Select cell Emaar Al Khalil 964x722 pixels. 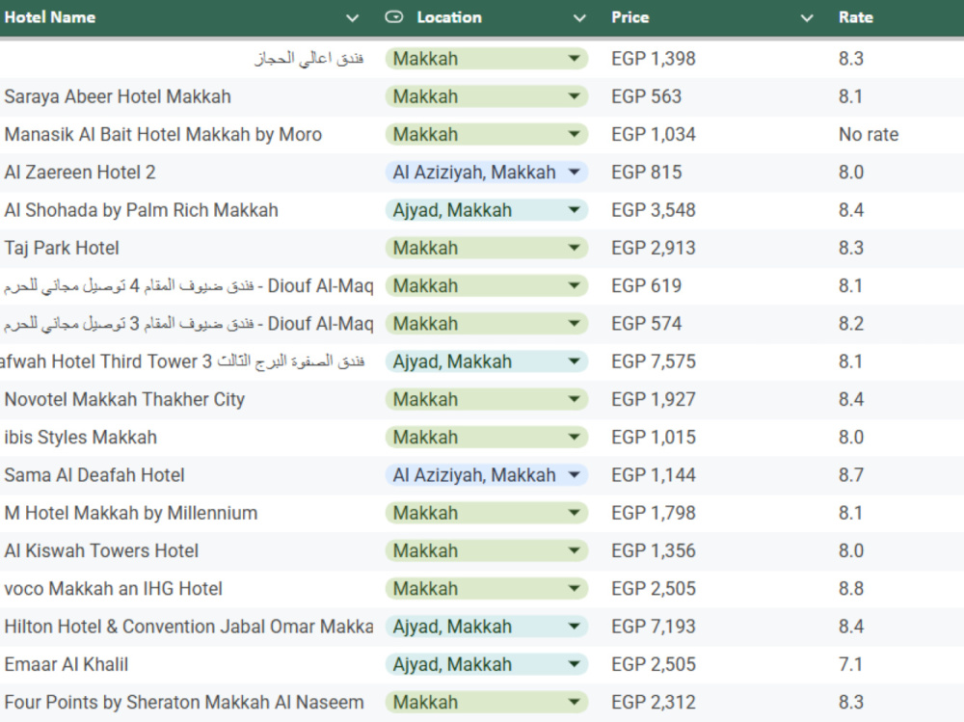click(x=67, y=664)
